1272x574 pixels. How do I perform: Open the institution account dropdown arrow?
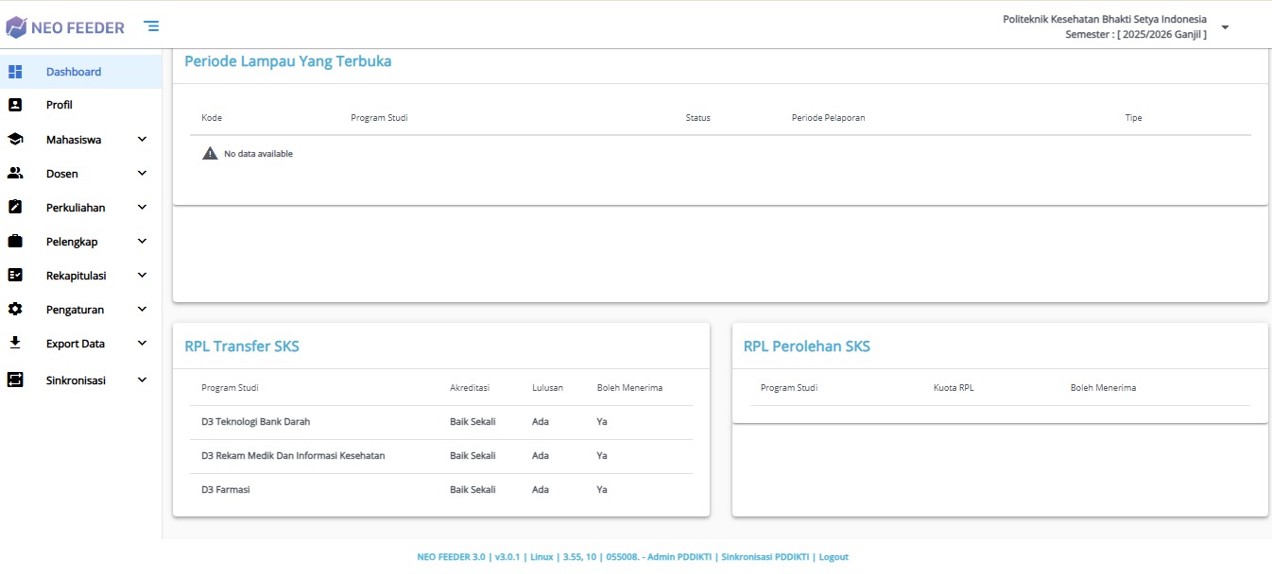click(1225, 27)
